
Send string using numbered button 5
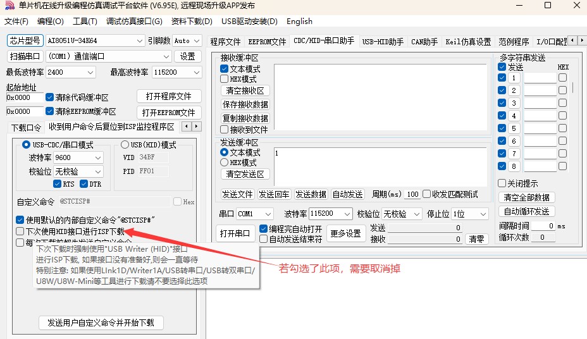point(514,128)
